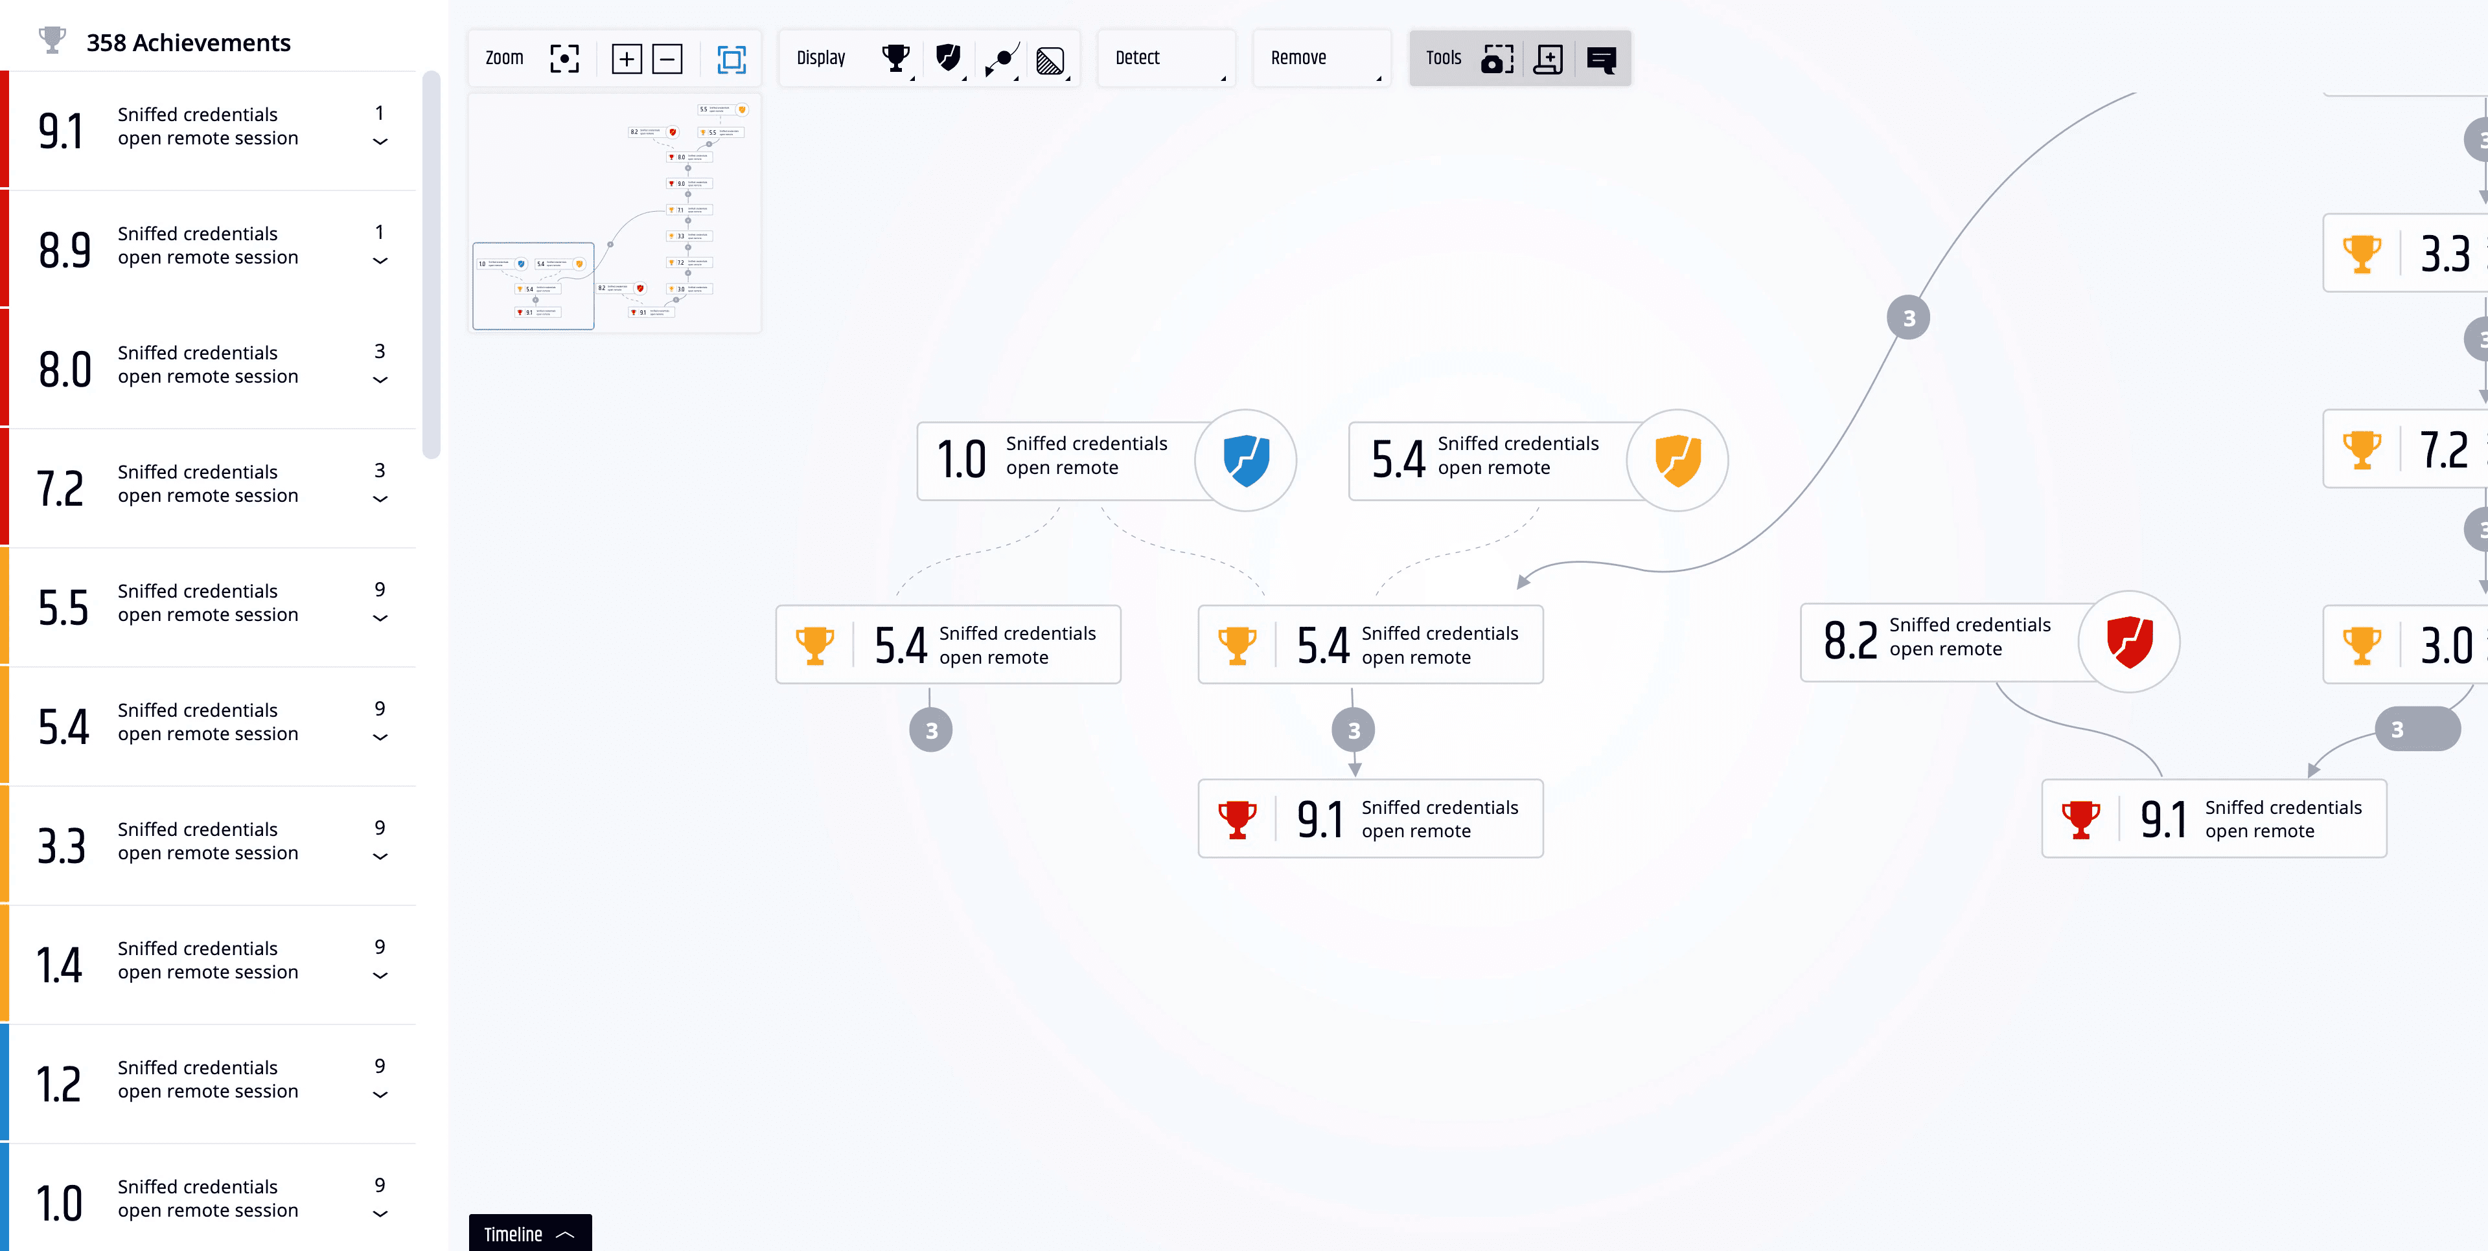The image size is (2488, 1251).
Task: Click the blue shield on 1.0 node
Action: coord(1246,460)
